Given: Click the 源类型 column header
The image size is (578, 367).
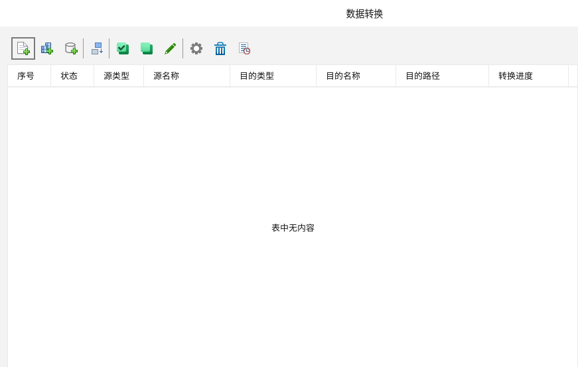Looking at the screenshot, I should click(119, 76).
